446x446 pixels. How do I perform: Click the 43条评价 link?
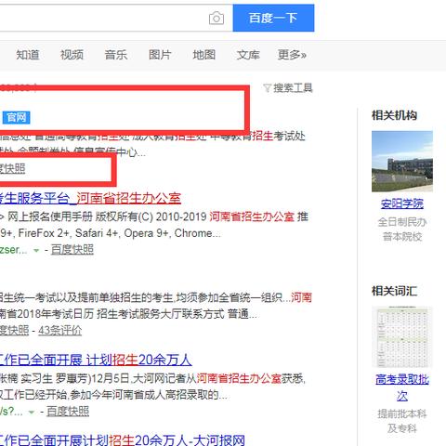pyautogui.click(x=59, y=331)
